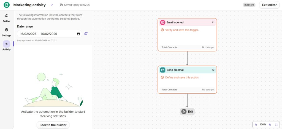
Task: Click the Exit step node
Action: tap(188, 112)
